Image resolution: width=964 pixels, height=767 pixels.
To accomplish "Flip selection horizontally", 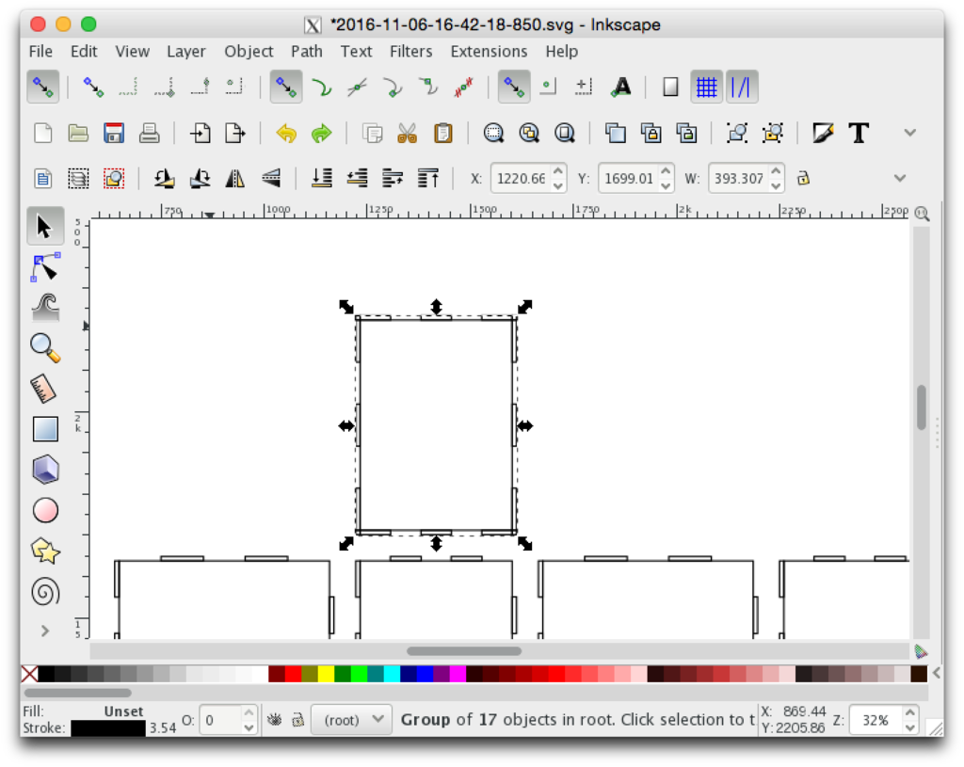I will pos(234,178).
